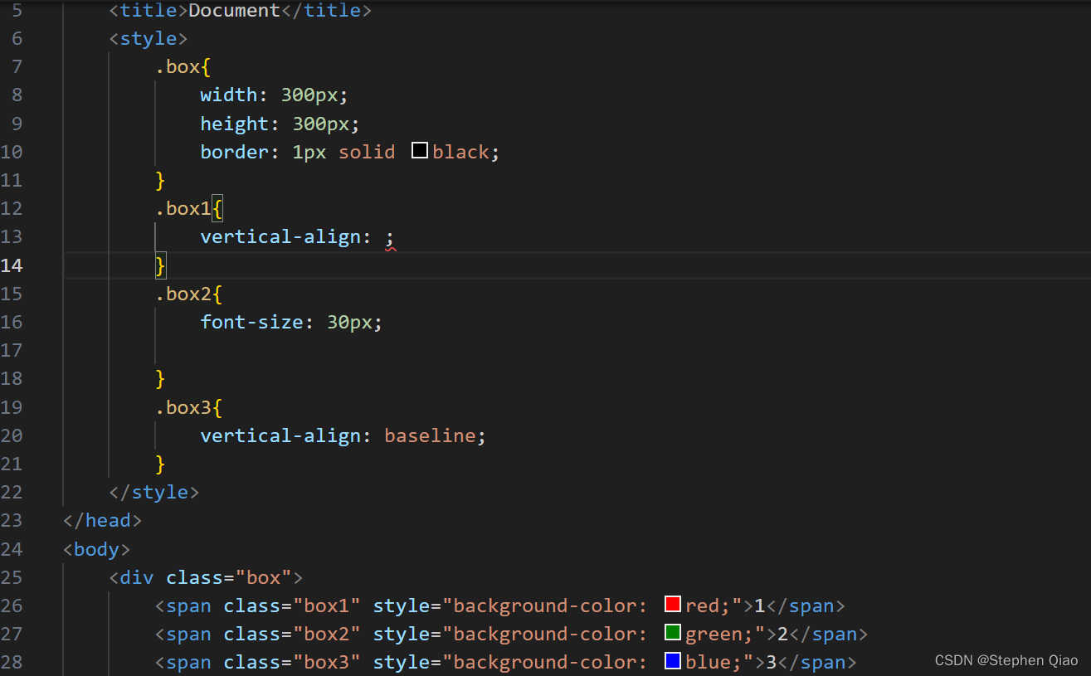
Task: Click line number 25 in the gutter
Action: [12, 577]
